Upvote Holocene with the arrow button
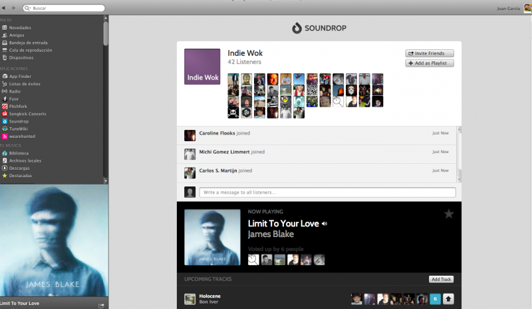This screenshot has width=532, height=309. 448,299
